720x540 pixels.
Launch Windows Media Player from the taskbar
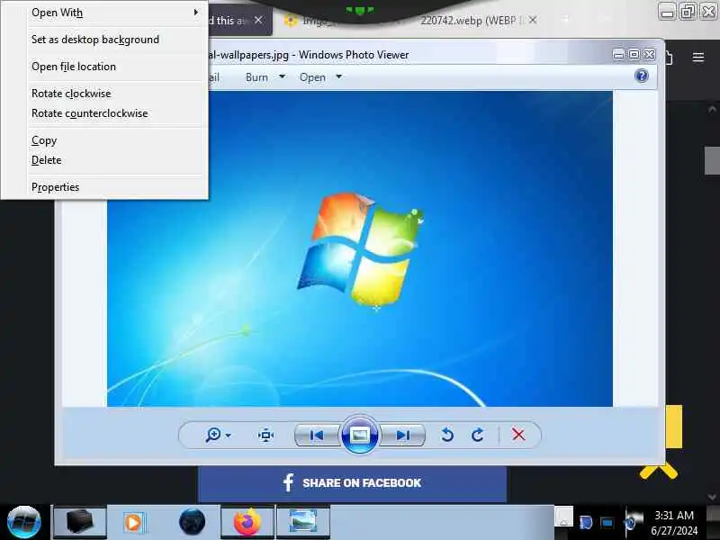coord(135,522)
